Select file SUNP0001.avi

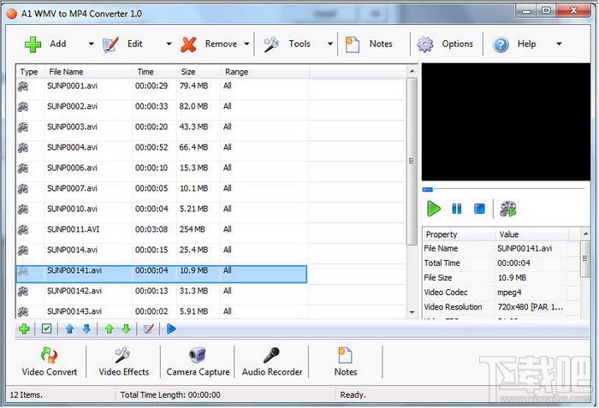click(72, 86)
